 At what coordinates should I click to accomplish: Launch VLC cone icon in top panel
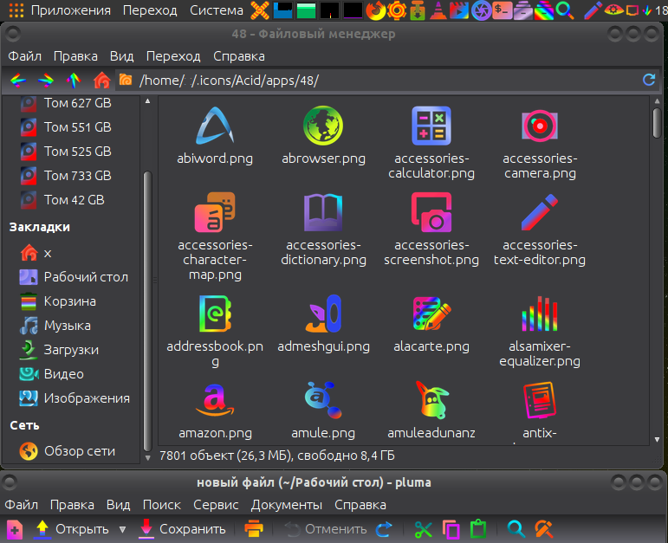tap(438, 10)
